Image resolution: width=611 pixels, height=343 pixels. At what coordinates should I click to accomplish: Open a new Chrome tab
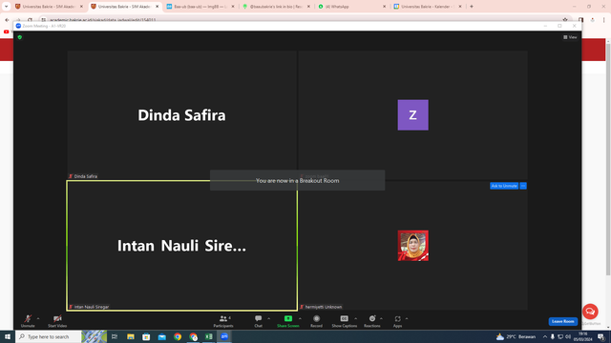tap(472, 7)
